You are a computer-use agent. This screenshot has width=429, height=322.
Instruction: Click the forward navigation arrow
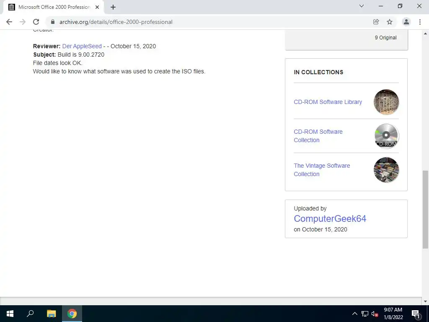[x=23, y=22]
